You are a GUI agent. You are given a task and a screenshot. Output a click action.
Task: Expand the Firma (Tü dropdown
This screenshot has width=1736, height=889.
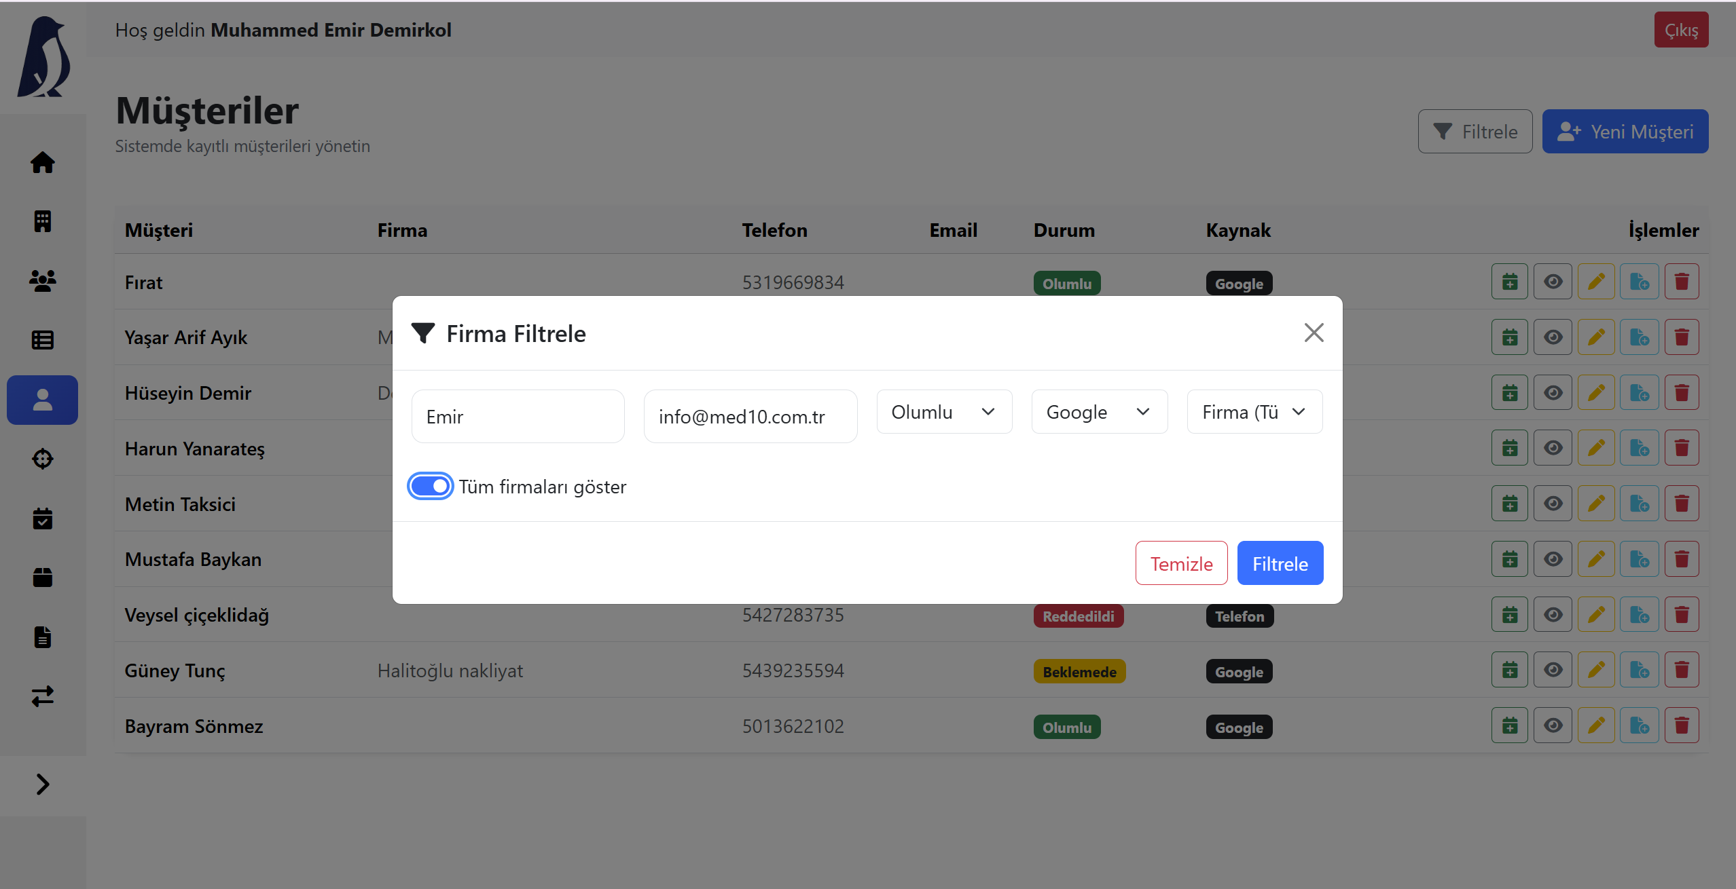[1254, 412]
